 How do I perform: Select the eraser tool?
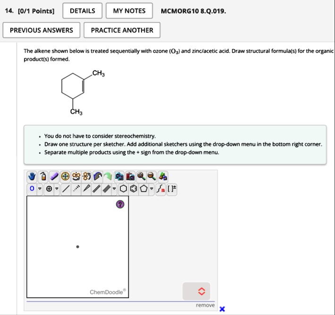pyautogui.click(x=54, y=177)
